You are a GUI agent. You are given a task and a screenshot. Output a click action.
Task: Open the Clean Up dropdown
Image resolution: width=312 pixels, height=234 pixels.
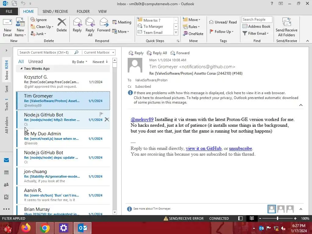(x=42, y=27)
